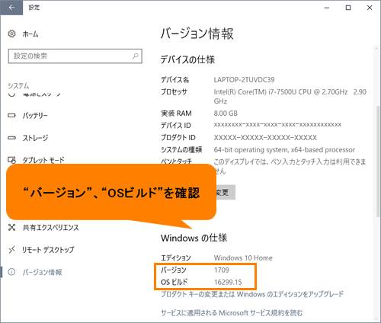Click the search magnifier icon

(x=136, y=56)
